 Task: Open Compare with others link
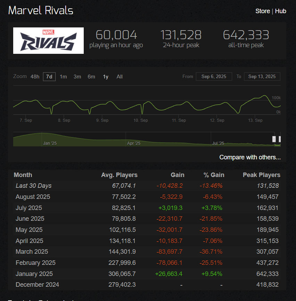[250, 157]
